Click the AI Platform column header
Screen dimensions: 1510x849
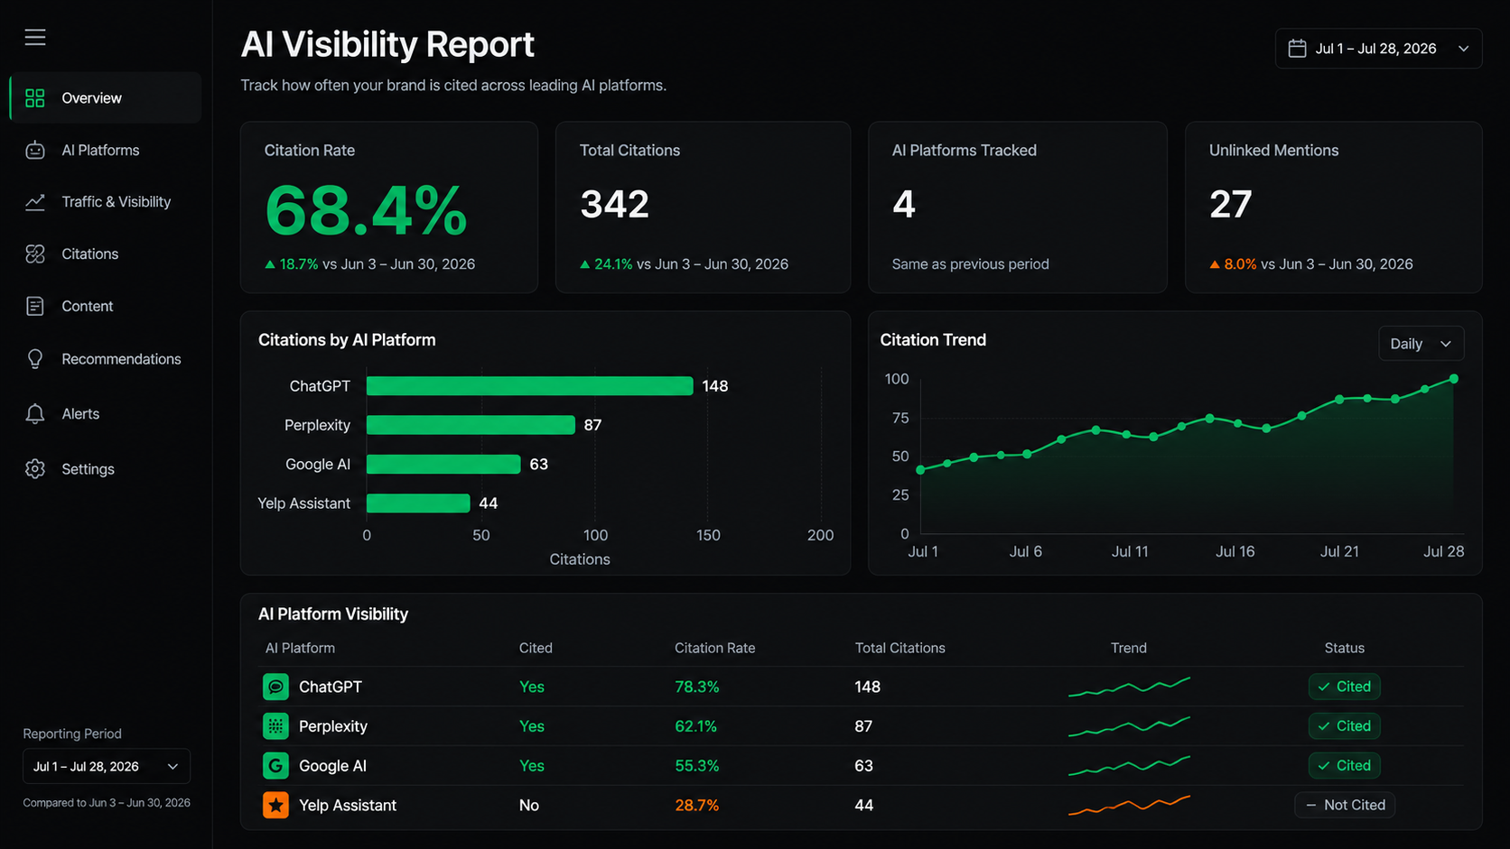coord(300,648)
